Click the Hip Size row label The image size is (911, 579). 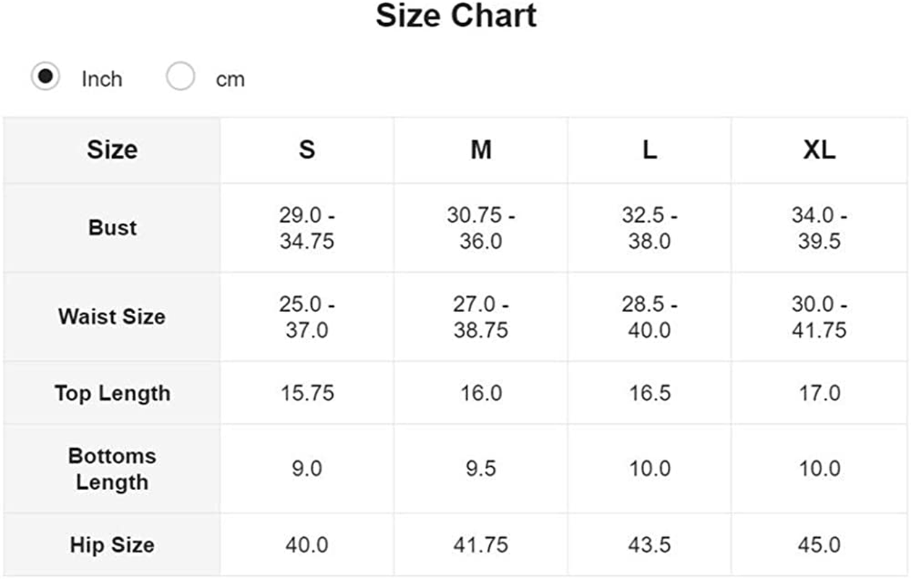pos(112,545)
